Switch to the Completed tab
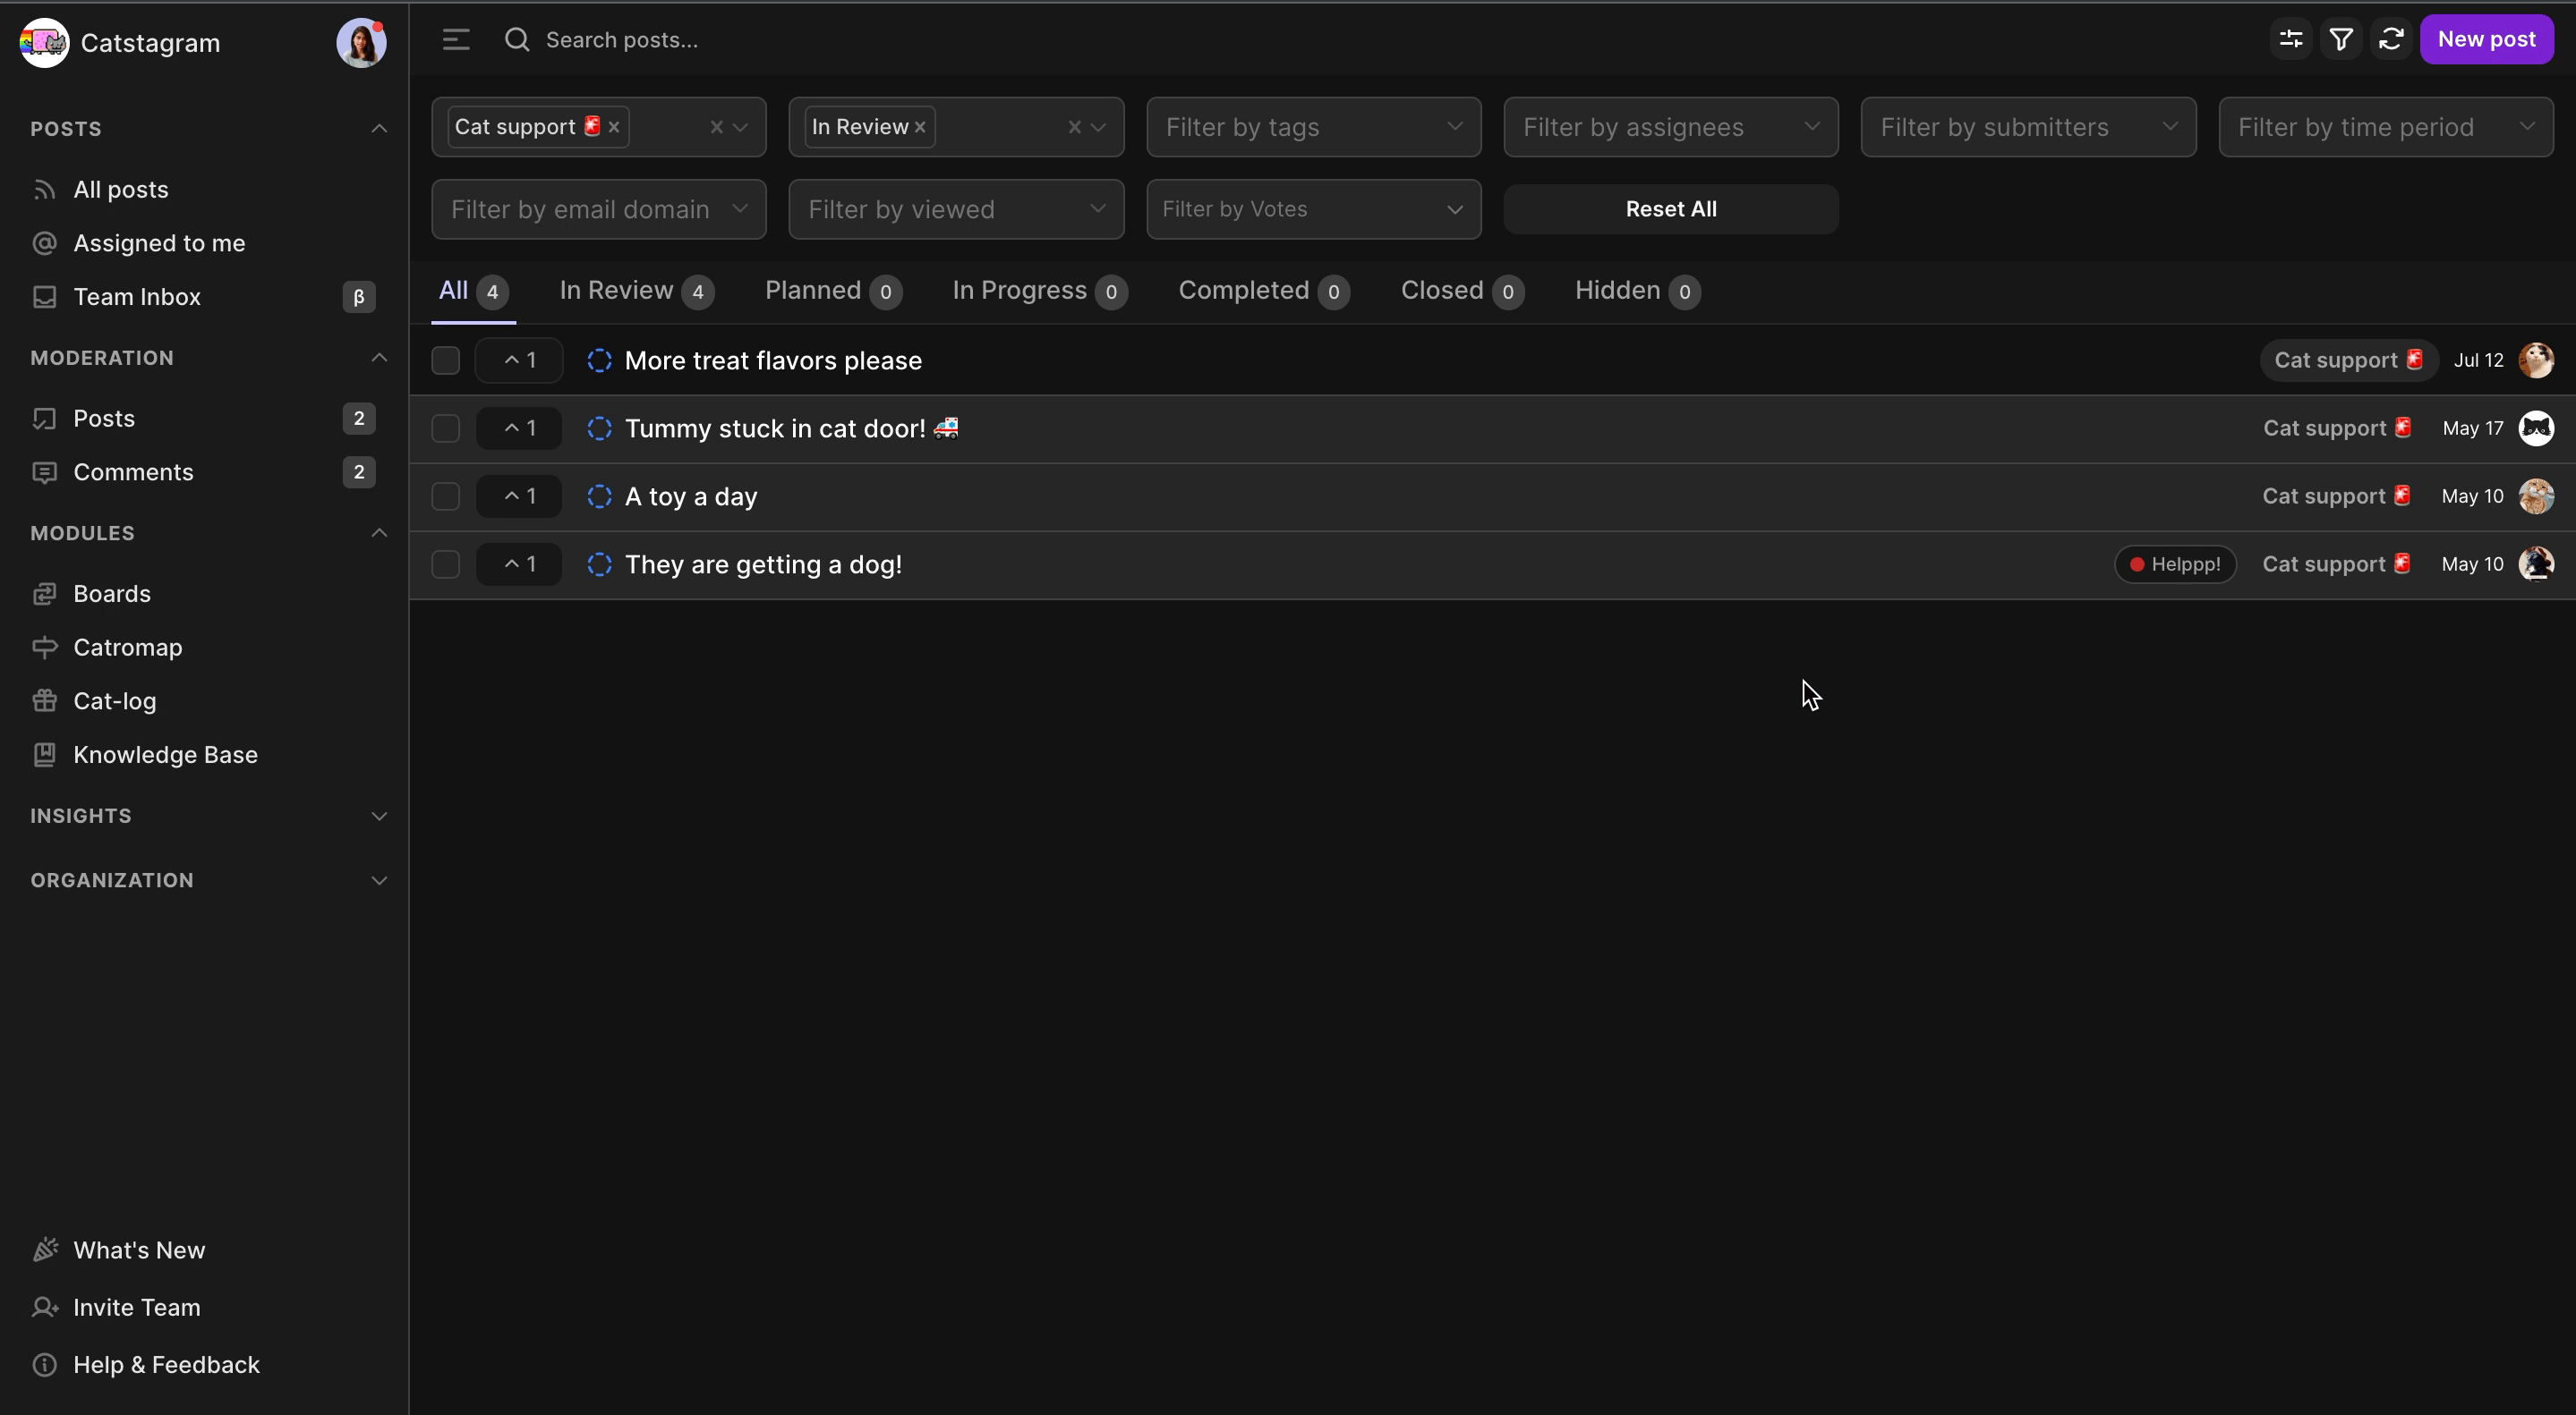 click(x=1264, y=291)
